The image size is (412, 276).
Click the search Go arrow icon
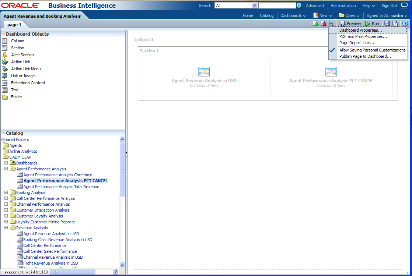click(299, 6)
